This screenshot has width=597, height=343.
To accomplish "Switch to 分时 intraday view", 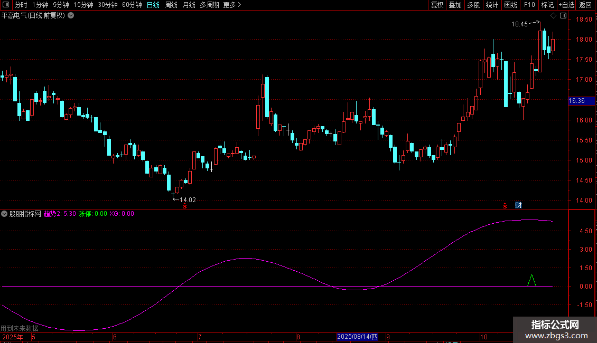I will click(x=21, y=5).
